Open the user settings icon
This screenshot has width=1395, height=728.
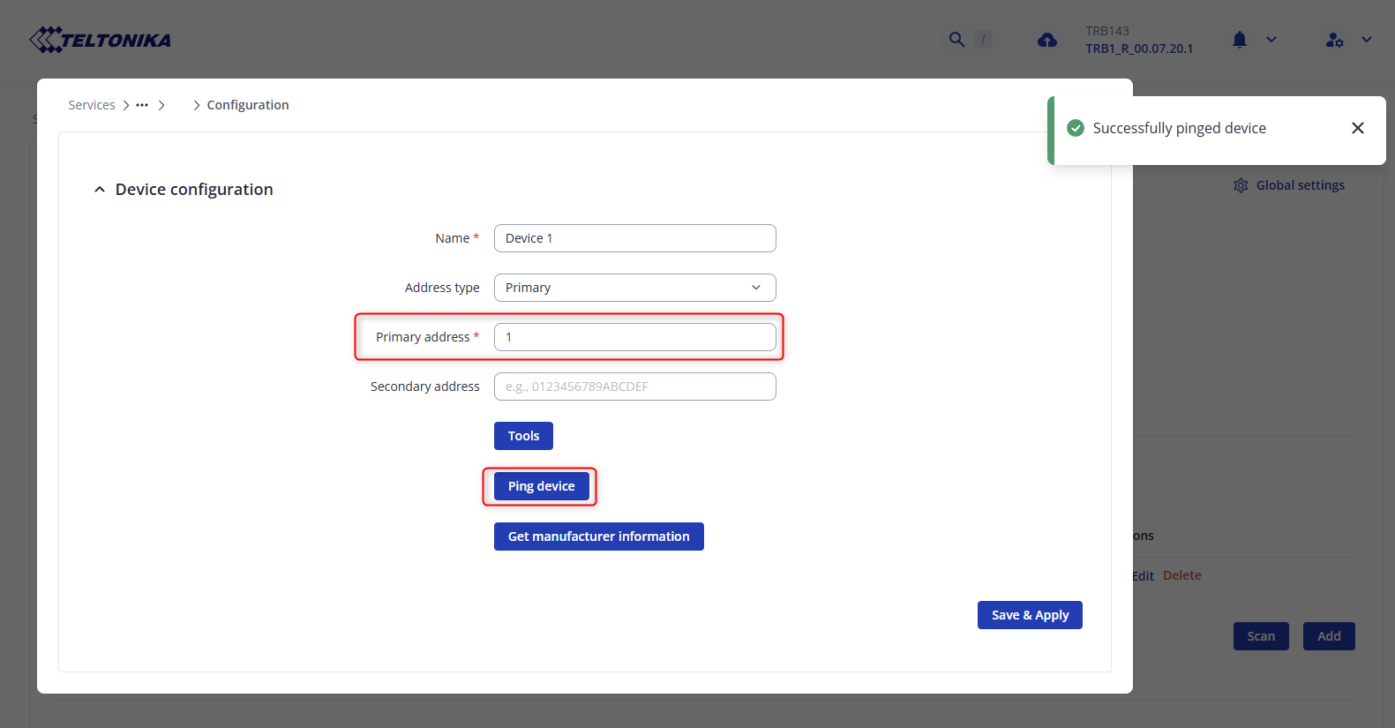(1334, 40)
